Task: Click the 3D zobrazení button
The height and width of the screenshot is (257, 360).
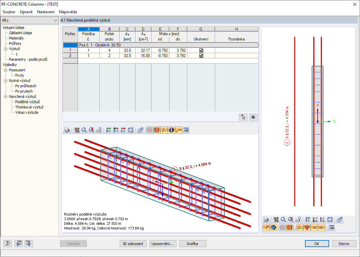Action: (133, 244)
